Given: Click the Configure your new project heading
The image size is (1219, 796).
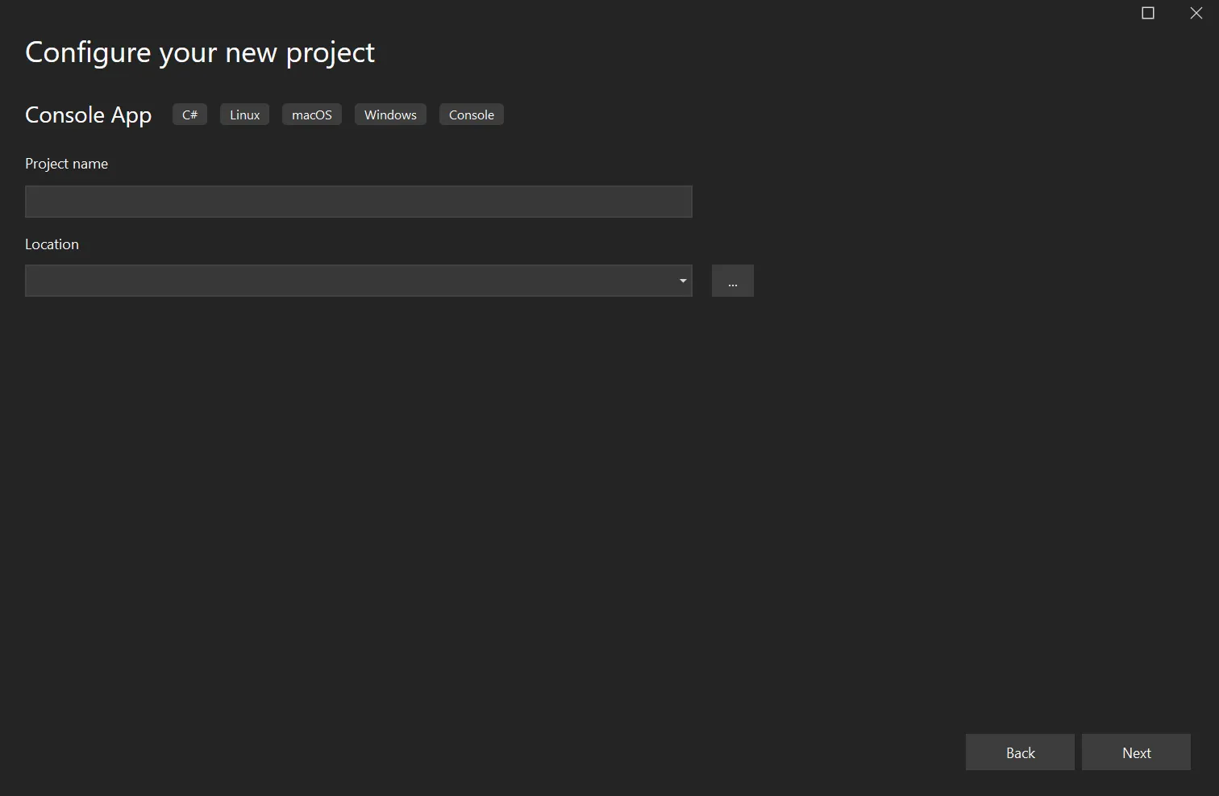Looking at the screenshot, I should coord(200,52).
